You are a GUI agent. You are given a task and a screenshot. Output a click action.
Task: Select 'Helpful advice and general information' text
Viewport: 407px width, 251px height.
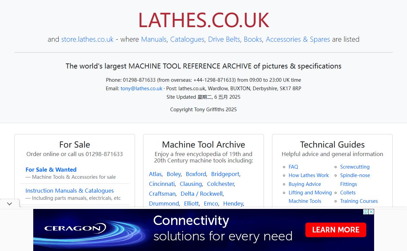332,154
